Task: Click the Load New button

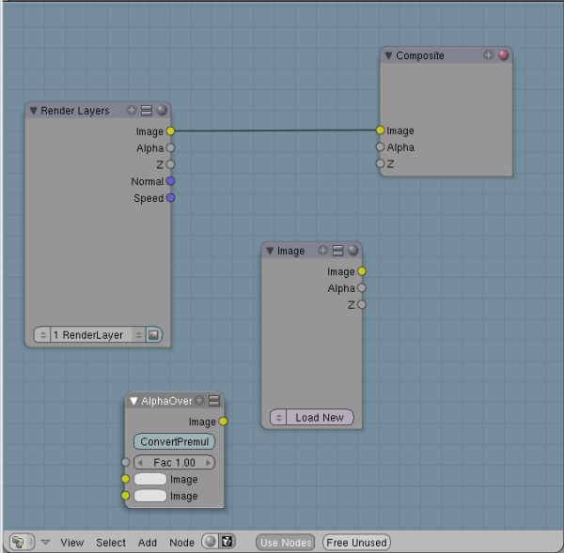Action: 320,418
